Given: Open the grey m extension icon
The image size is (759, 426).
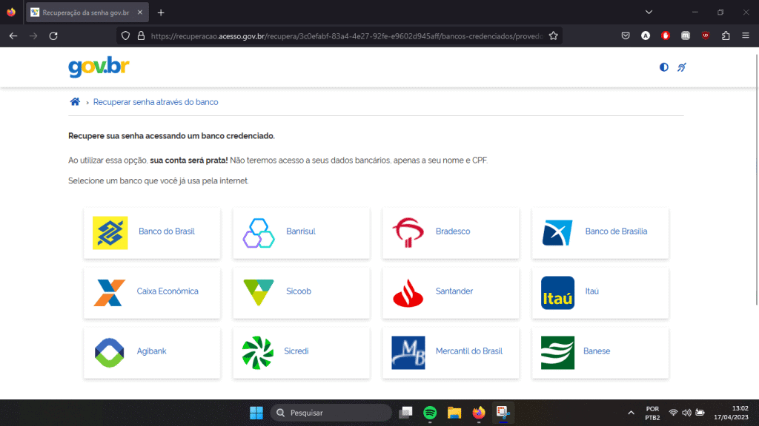Looking at the screenshot, I should click(686, 35).
